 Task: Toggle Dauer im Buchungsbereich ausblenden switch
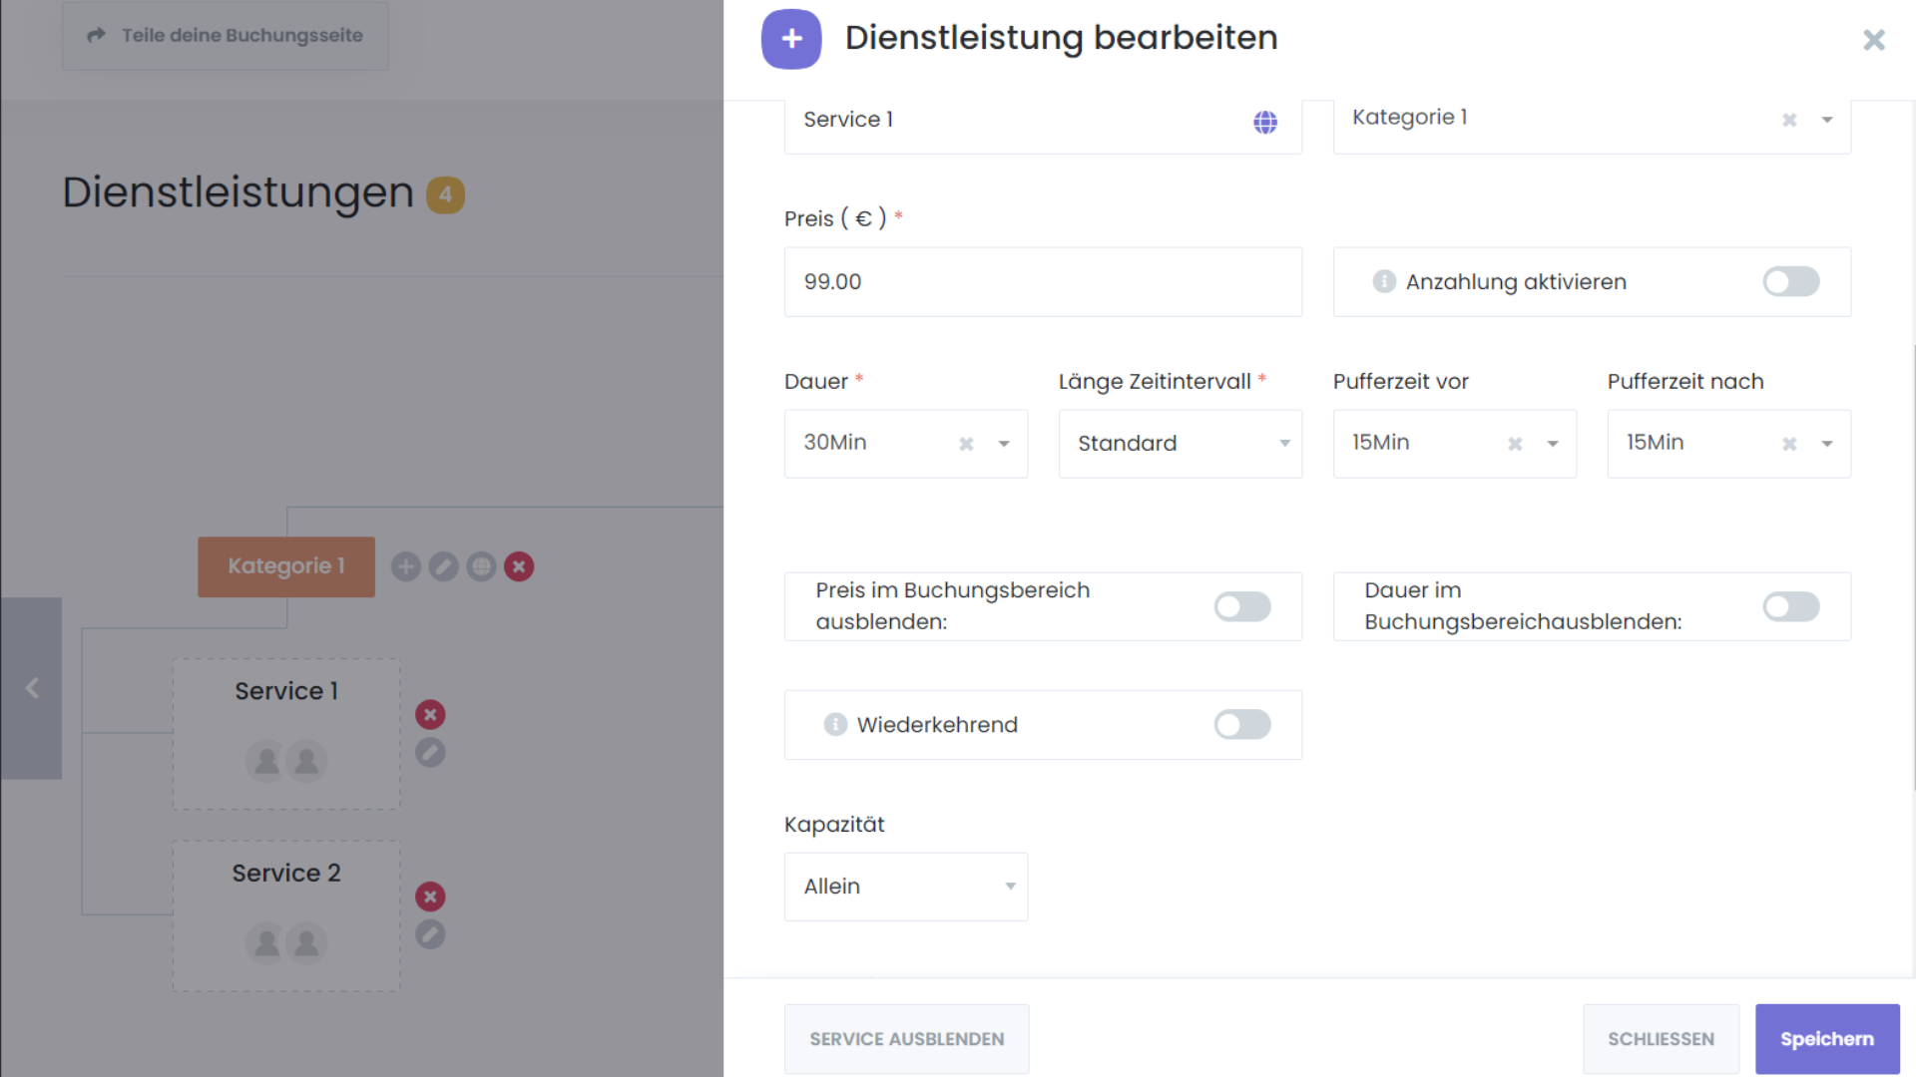pyautogui.click(x=1790, y=606)
